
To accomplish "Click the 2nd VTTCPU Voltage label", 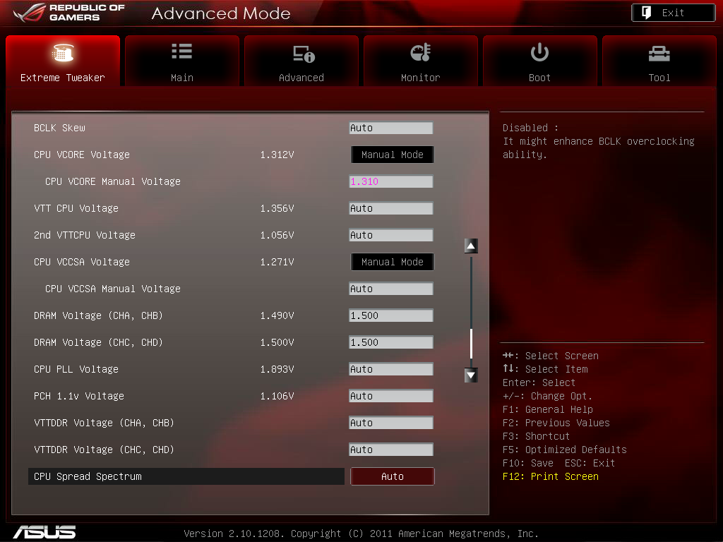I will tap(85, 235).
